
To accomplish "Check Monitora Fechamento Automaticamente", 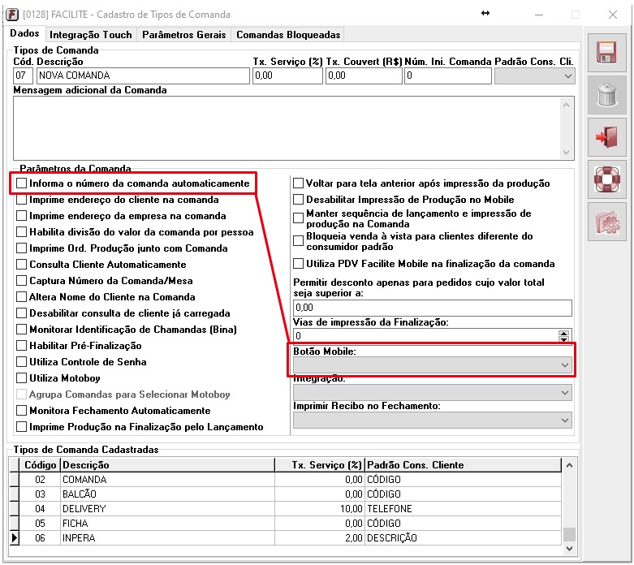I will click(x=21, y=411).
